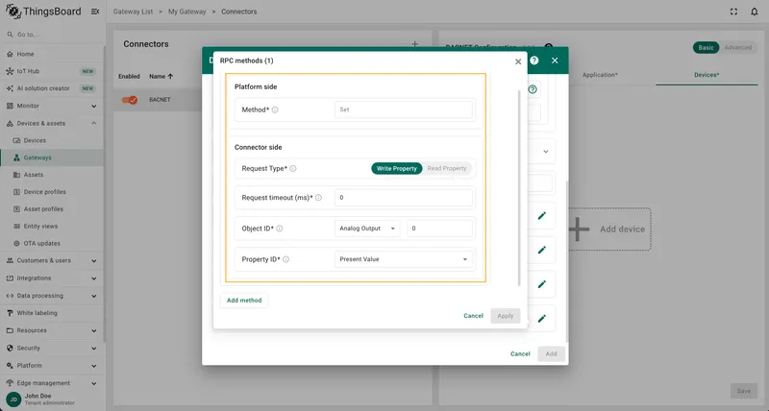Image resolution: width=769 pixels, height=411 pixels.
Task: Switch to Advanced configuration mode
Action: [738, 47]
